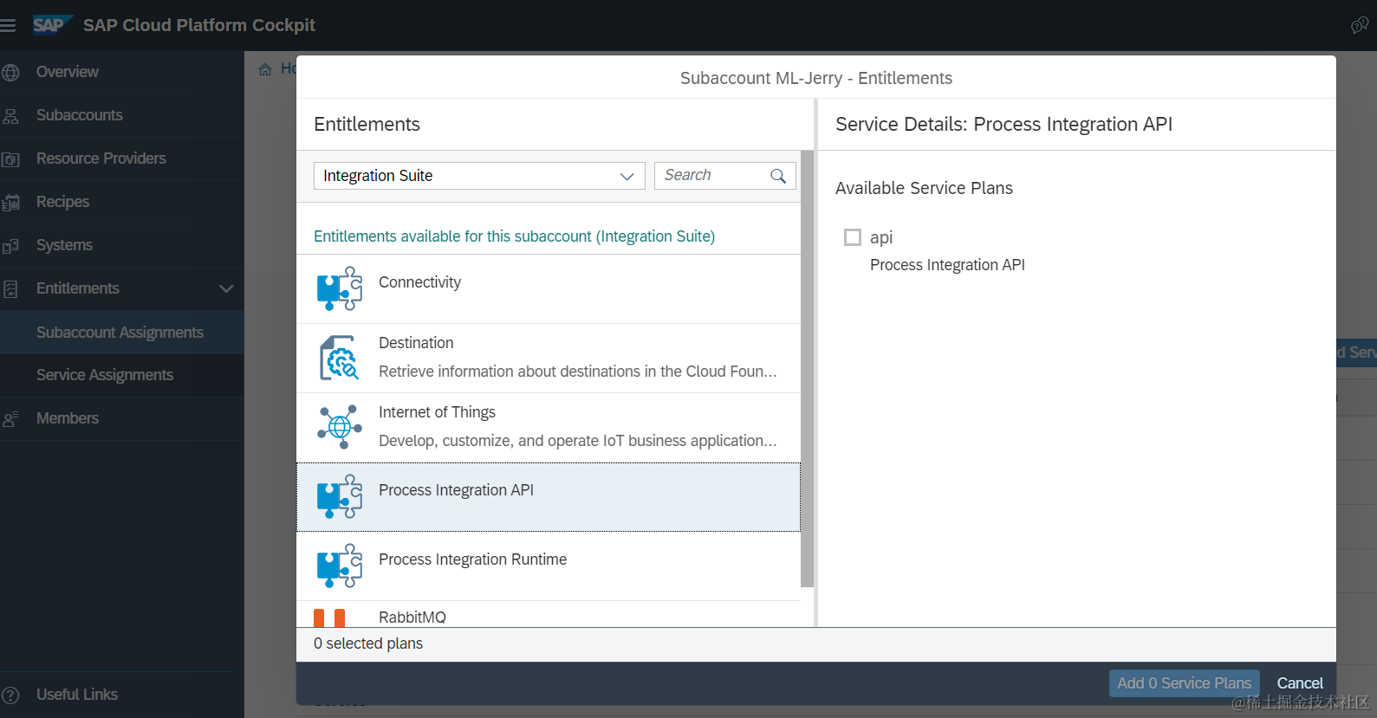This screenshot has height=718, width=1377.
Task: Select the RabbitMQ entitlement
Action: coord(412,617)
